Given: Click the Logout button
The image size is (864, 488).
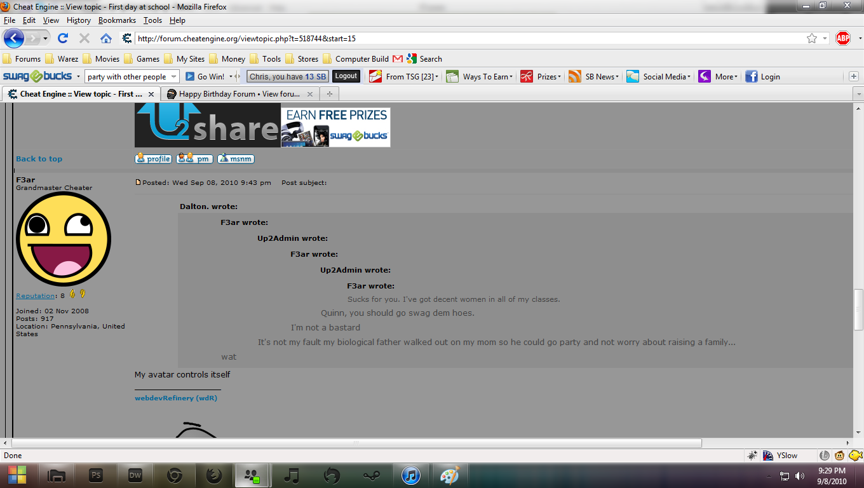Looking at the screenshot, I should point(346,76).
